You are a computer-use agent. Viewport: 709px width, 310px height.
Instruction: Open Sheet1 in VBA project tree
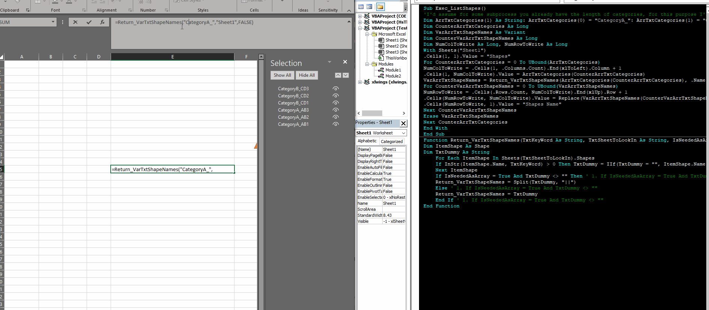[393, 40]
